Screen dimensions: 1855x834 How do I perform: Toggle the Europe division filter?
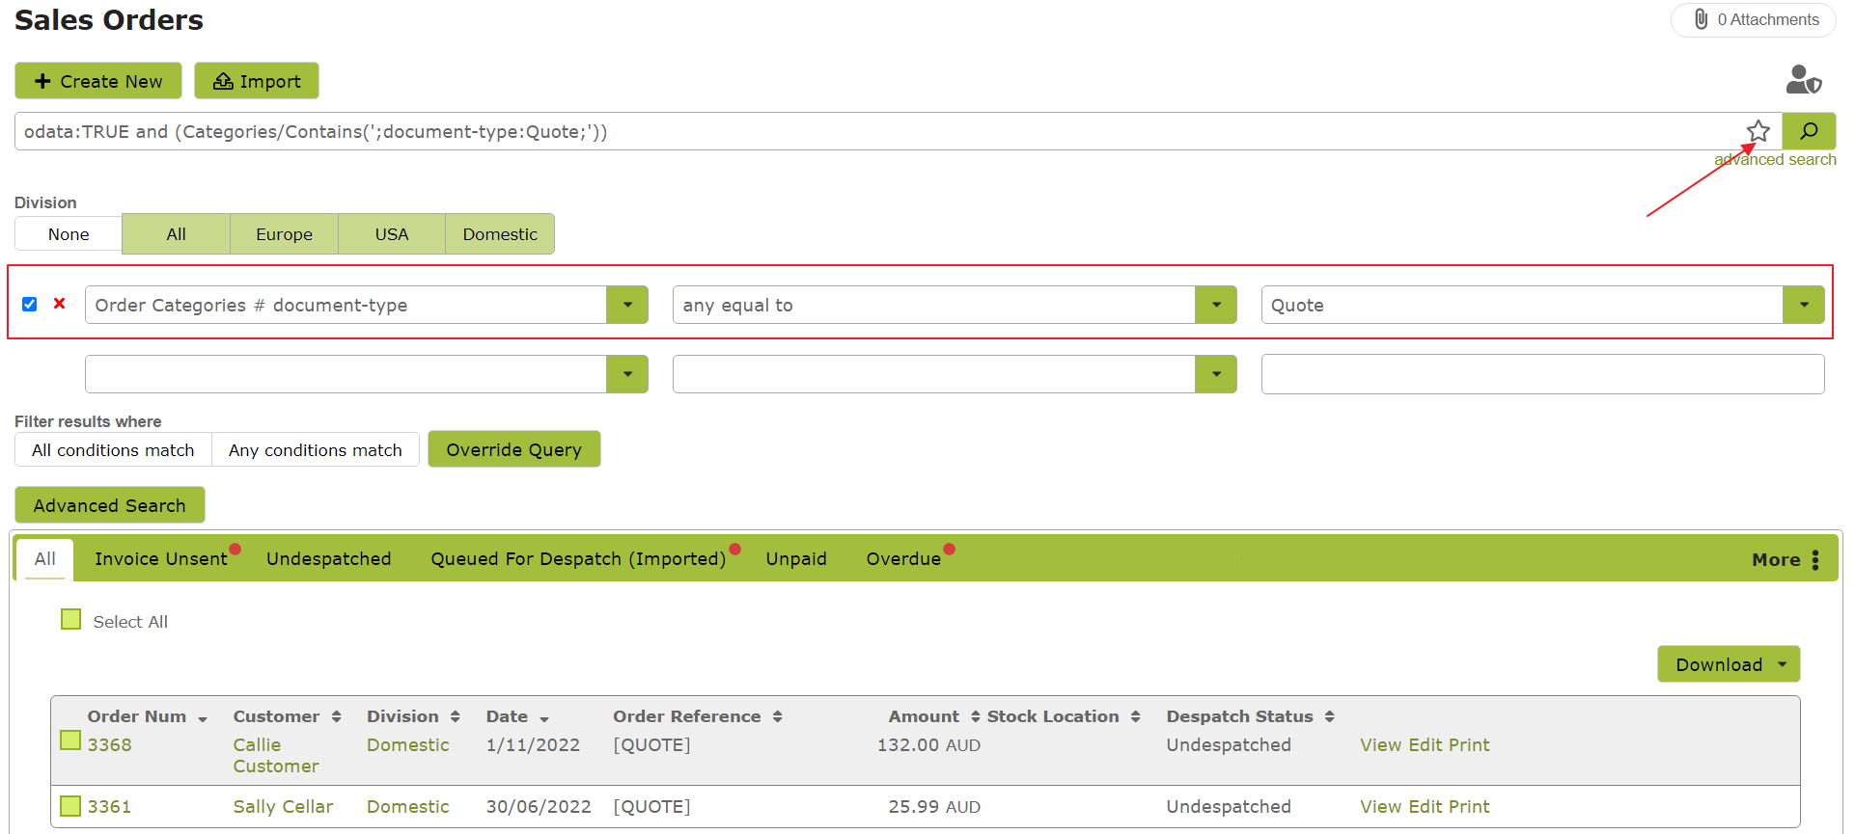click(x=284, y=234)
